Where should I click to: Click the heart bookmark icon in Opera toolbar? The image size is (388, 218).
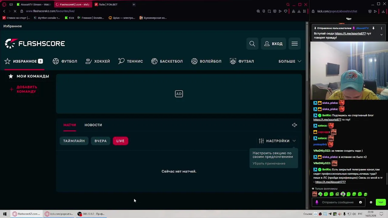pyautogui.click(x=286, y=11)
